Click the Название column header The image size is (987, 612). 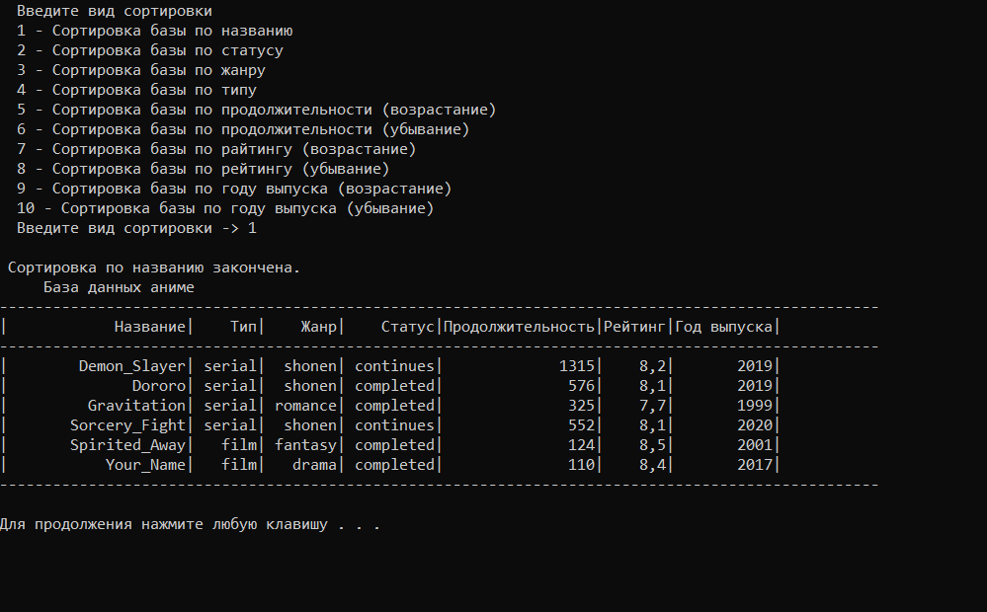tap(150, 327)
